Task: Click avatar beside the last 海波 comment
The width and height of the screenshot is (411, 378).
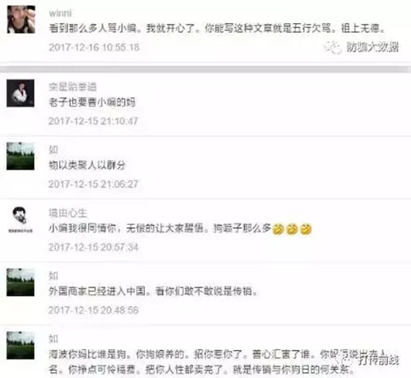Action: coord(21,345)
